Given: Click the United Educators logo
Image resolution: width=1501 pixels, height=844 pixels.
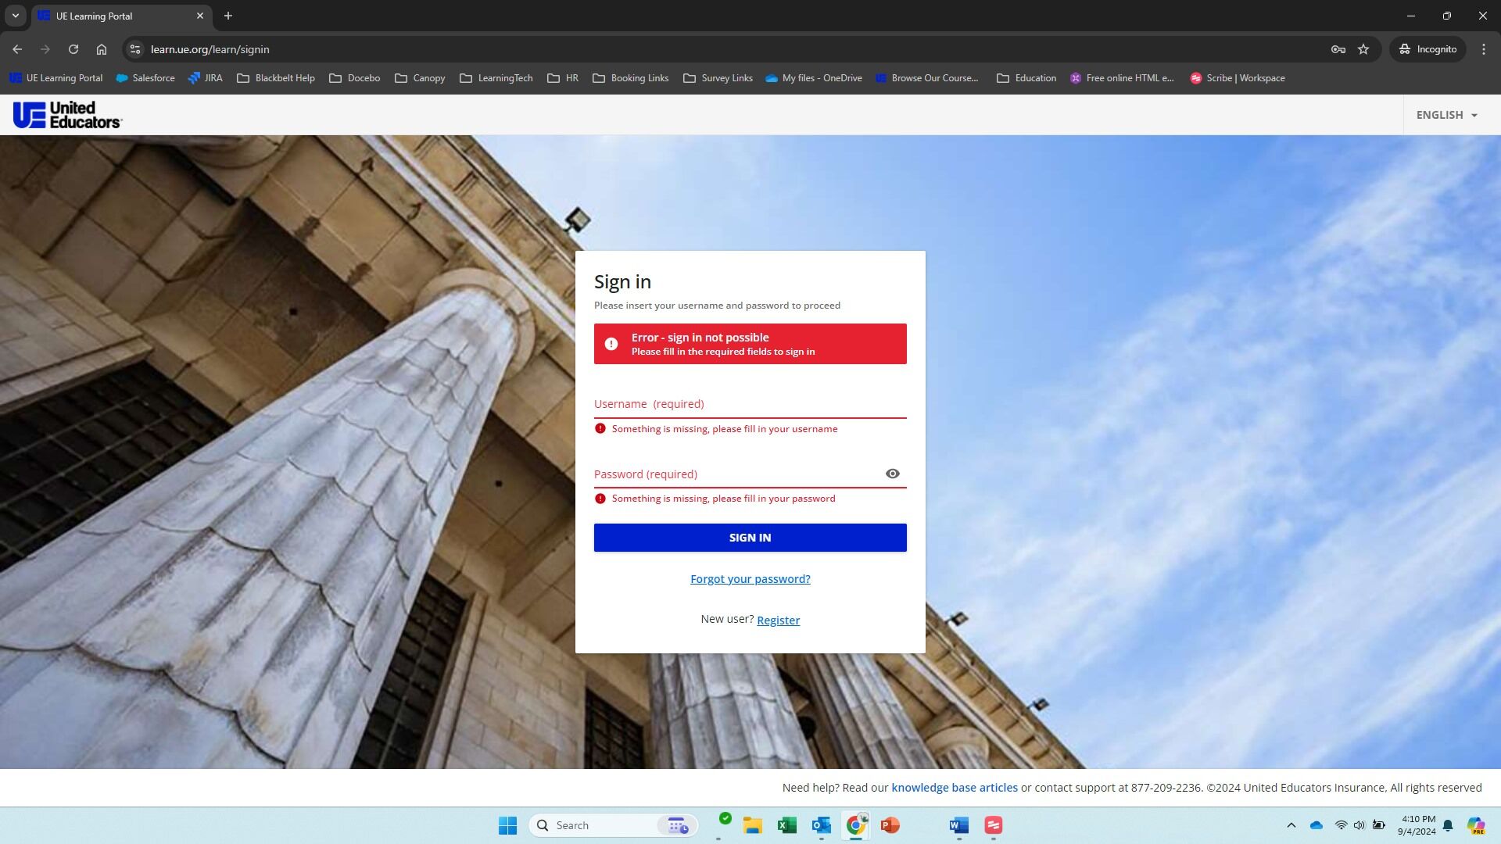Looking at the screenshot, I should [x=67, y=115].
